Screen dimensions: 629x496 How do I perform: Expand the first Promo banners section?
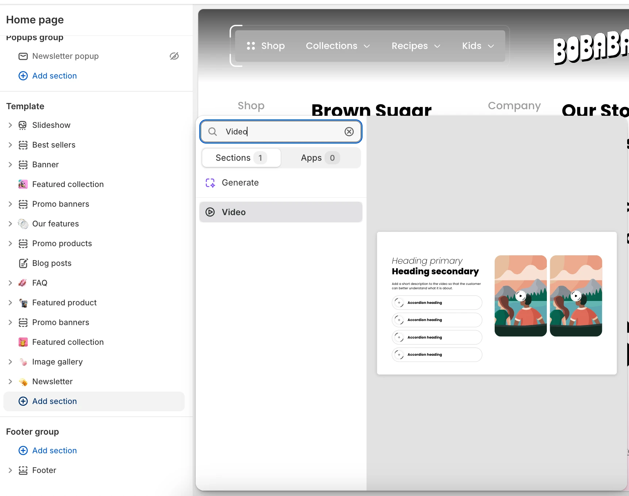(10, 204)
